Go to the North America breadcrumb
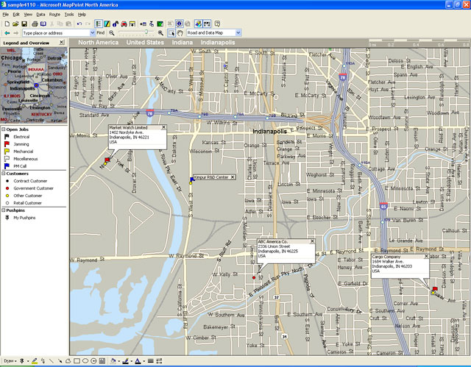471x367 pixels. tap(98, 43)
